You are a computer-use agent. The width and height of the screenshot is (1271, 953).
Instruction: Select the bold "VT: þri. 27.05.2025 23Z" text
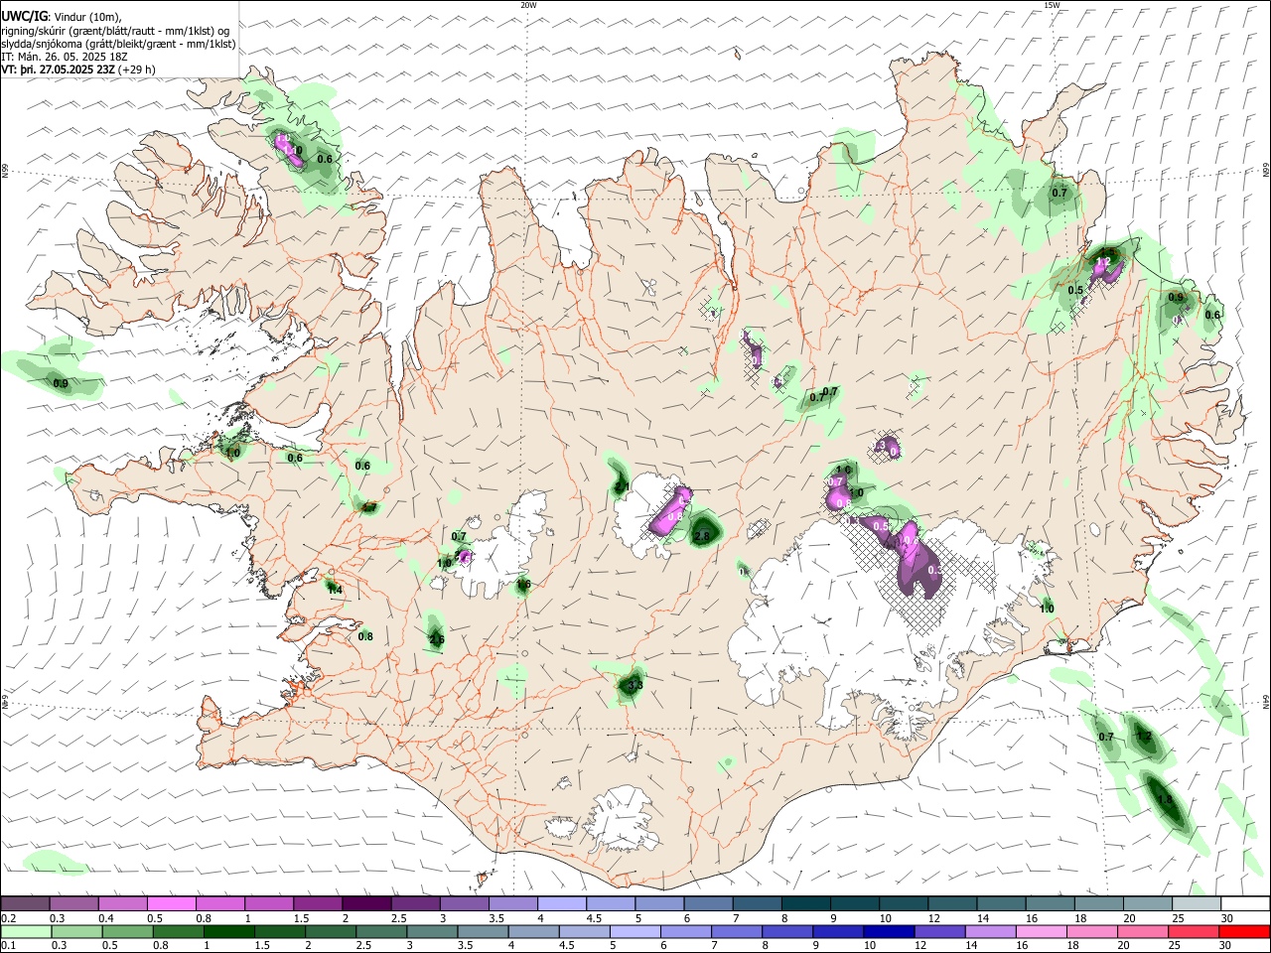coord(58,70)
